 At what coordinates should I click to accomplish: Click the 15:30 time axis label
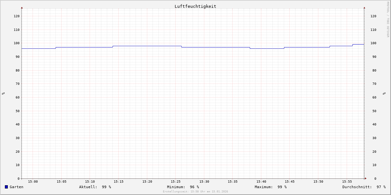pos(204,181)
